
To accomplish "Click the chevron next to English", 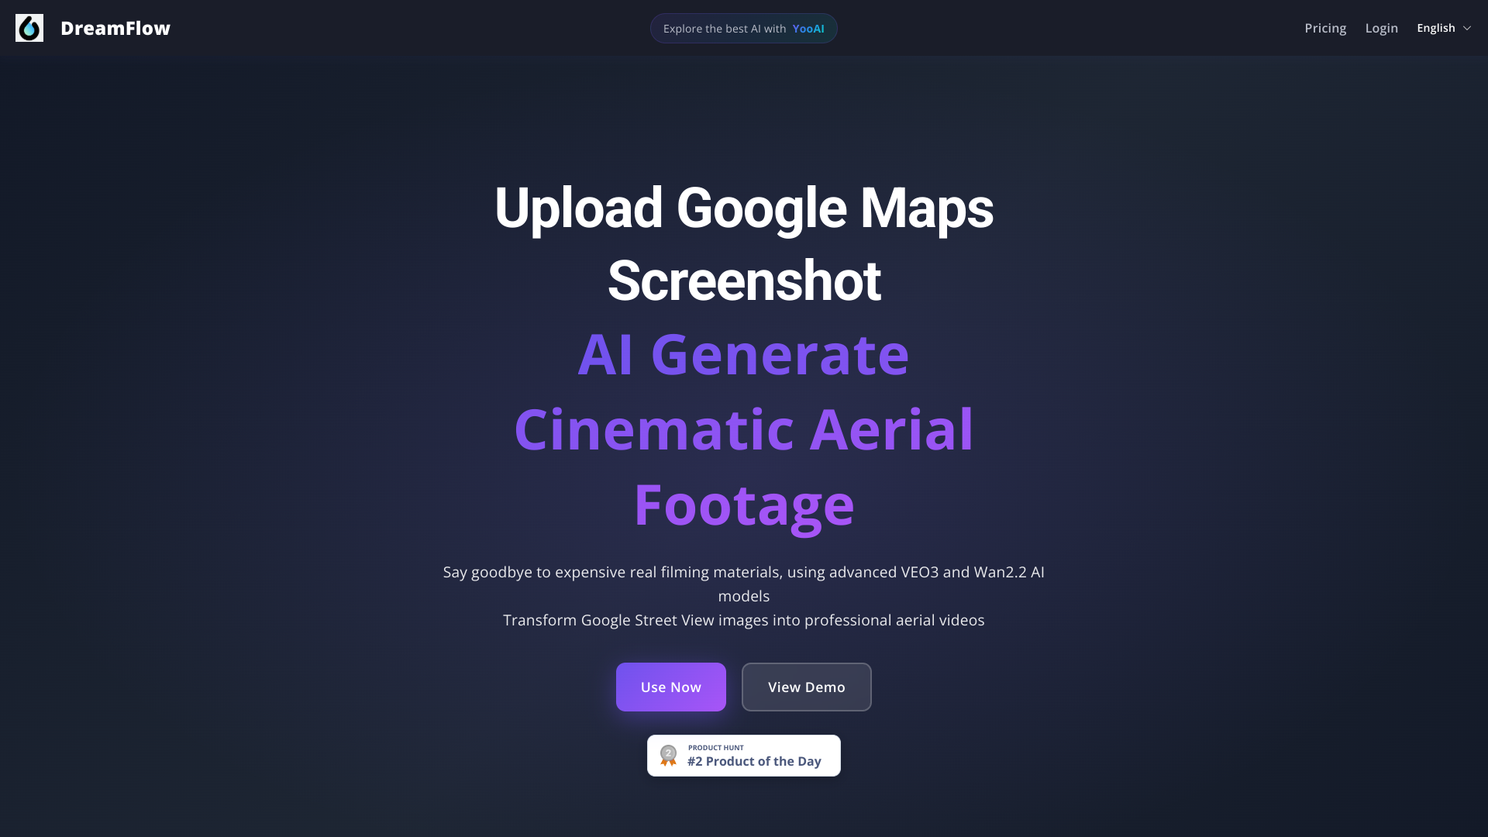I will [x=1467, y=28].
